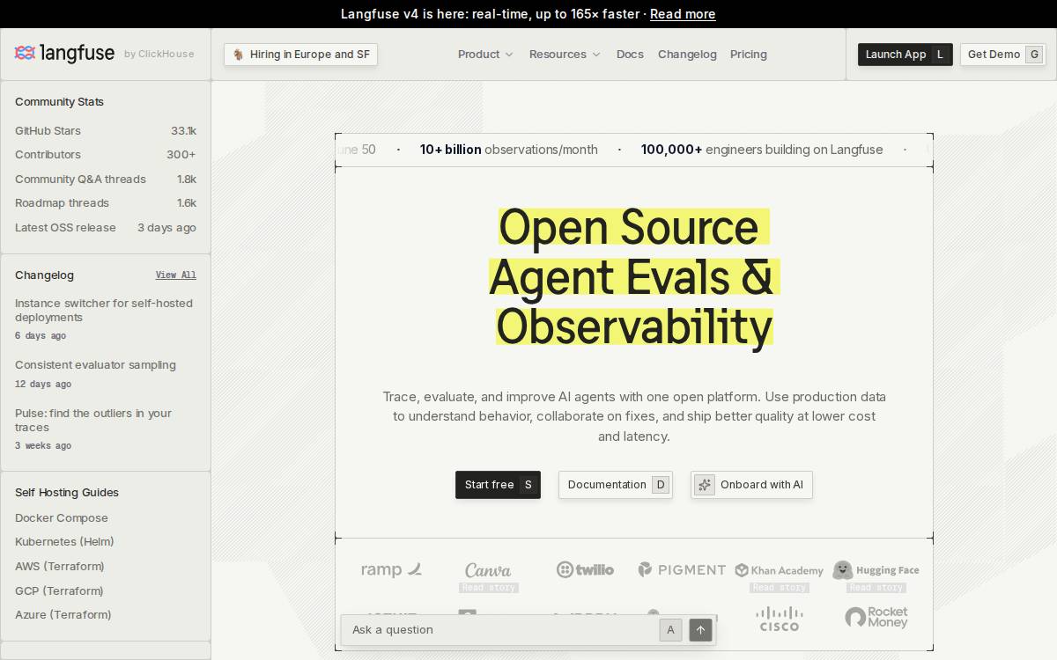Open GCP (Terraform) guide
The width and height of the screenshot is (1057, 660).
coord(59,591)
